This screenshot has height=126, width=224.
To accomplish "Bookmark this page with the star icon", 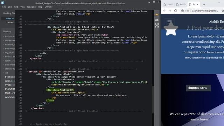I will (x=223, y=10).
